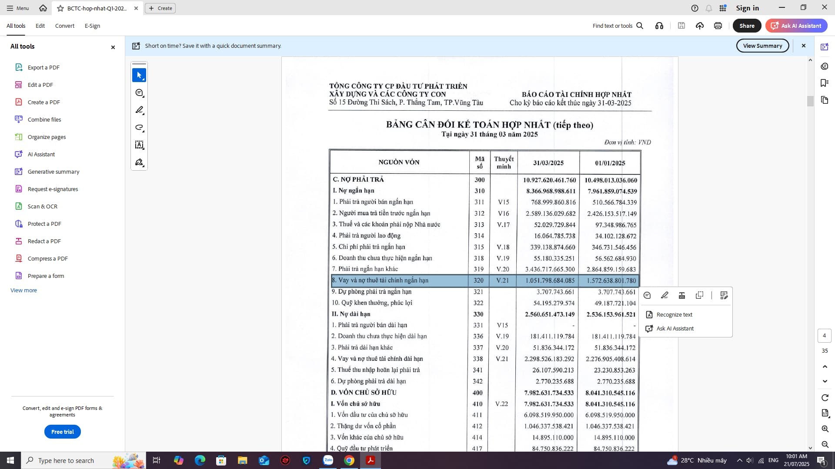
Task: Pick the highlighter pen tool
Action: pos(139,110)
